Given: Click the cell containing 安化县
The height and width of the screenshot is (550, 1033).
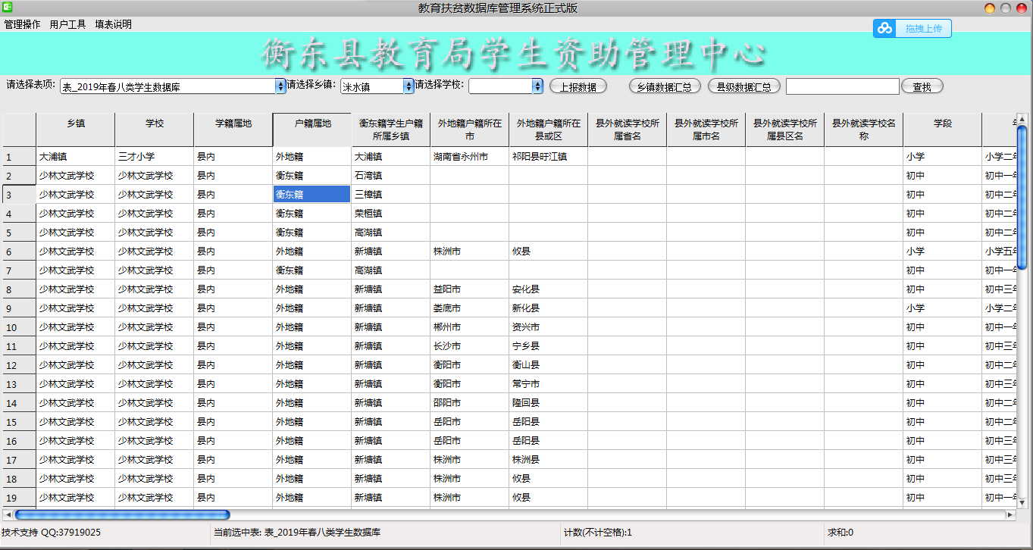Looking at the screenshot, I should coord(549,289).
